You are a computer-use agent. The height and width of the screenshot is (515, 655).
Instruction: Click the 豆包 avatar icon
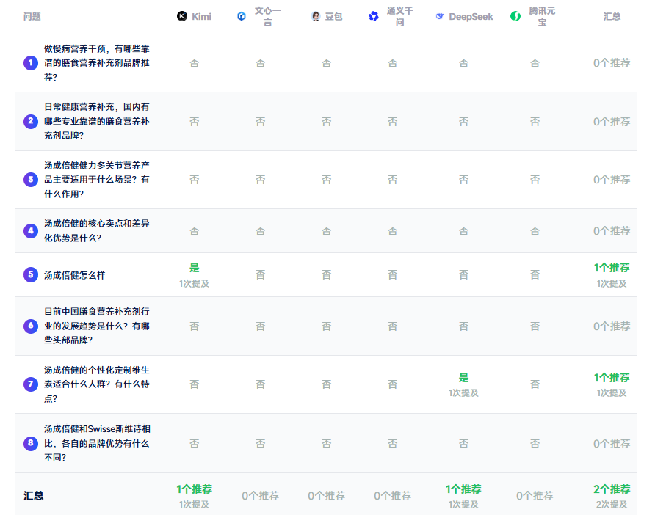(315, 16)
